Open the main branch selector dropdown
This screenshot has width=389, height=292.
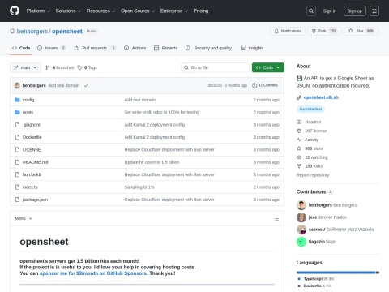point(25,67)
